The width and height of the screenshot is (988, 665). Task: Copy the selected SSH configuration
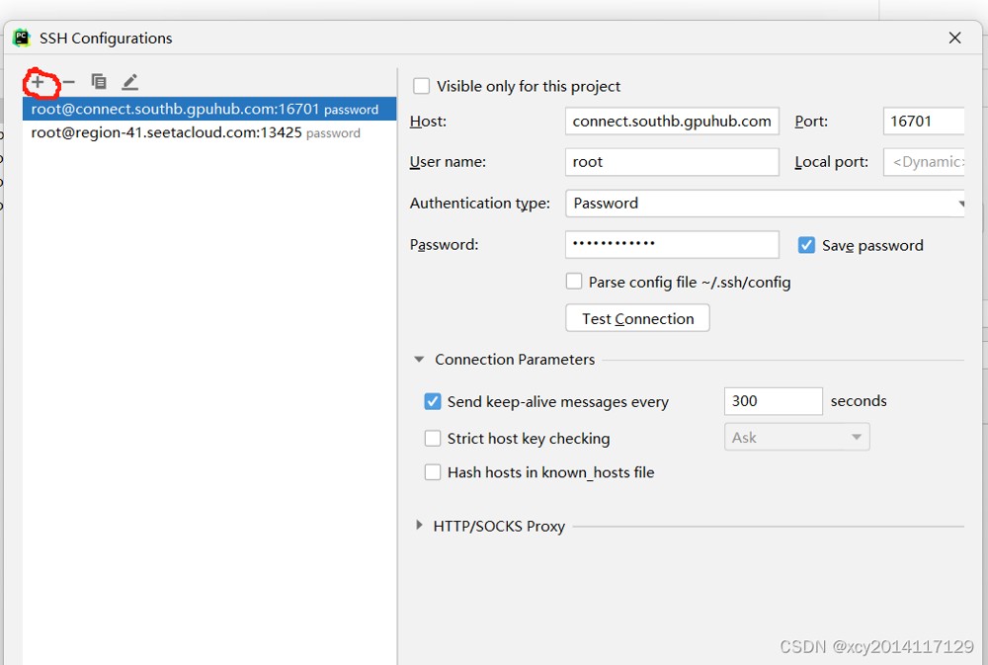click(98, 81)
